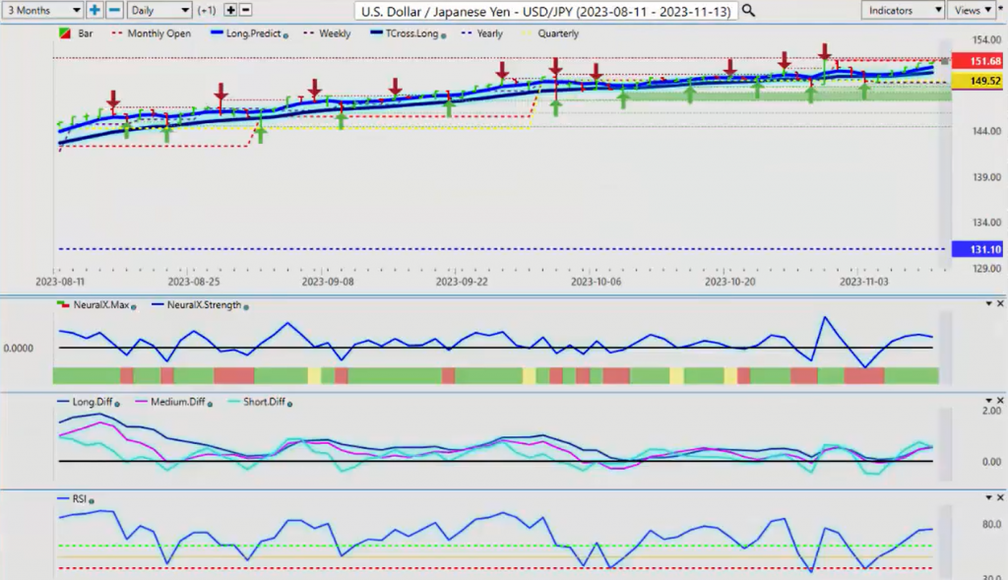Click the black plus forecast-shift button
This screenshot has width=1008, height=580.
click(x=230, y=10)
